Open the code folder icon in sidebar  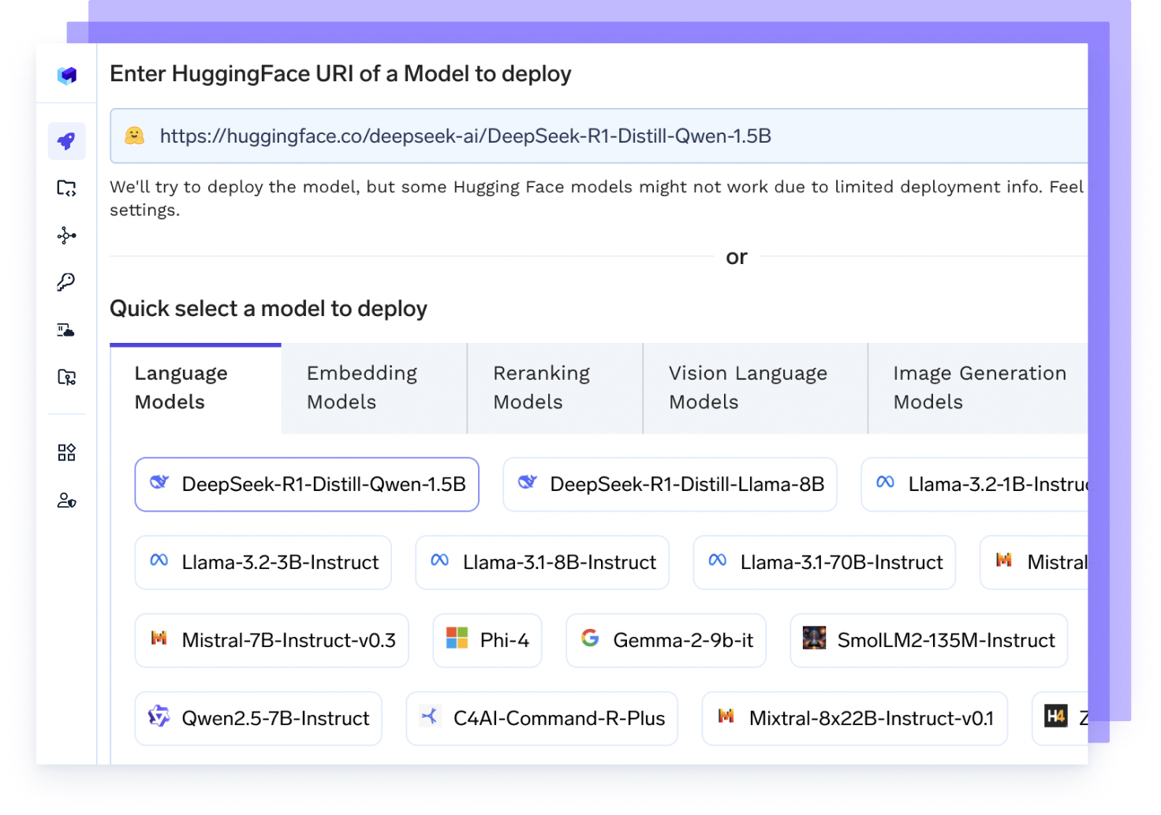click(x=66, y=188)
